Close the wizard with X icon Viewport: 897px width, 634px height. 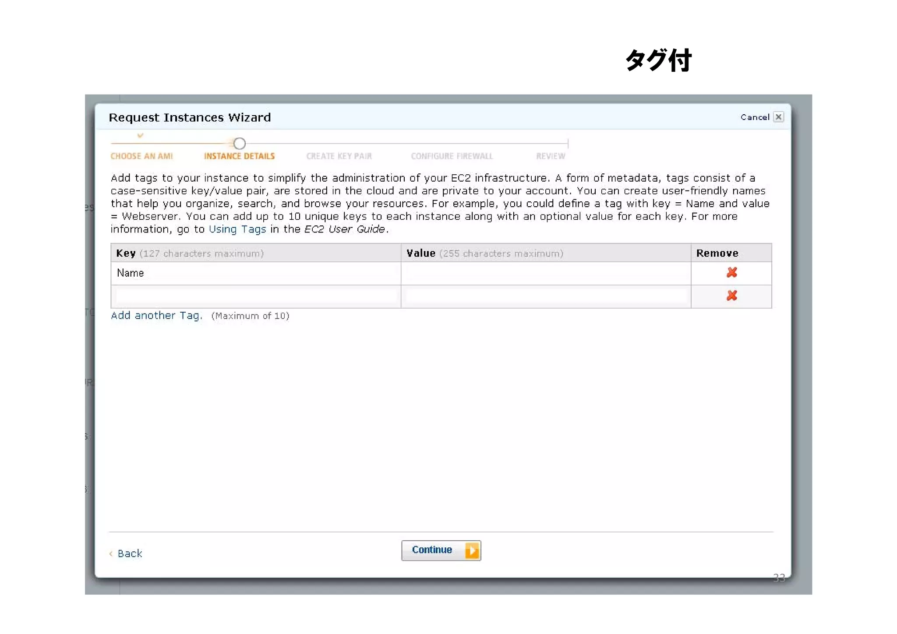point(778,117)
